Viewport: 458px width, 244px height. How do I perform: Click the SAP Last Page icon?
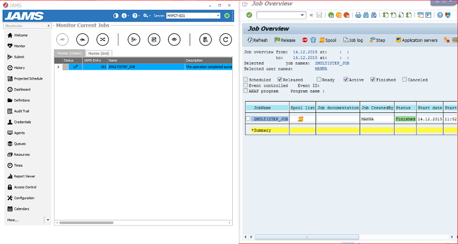409,15
